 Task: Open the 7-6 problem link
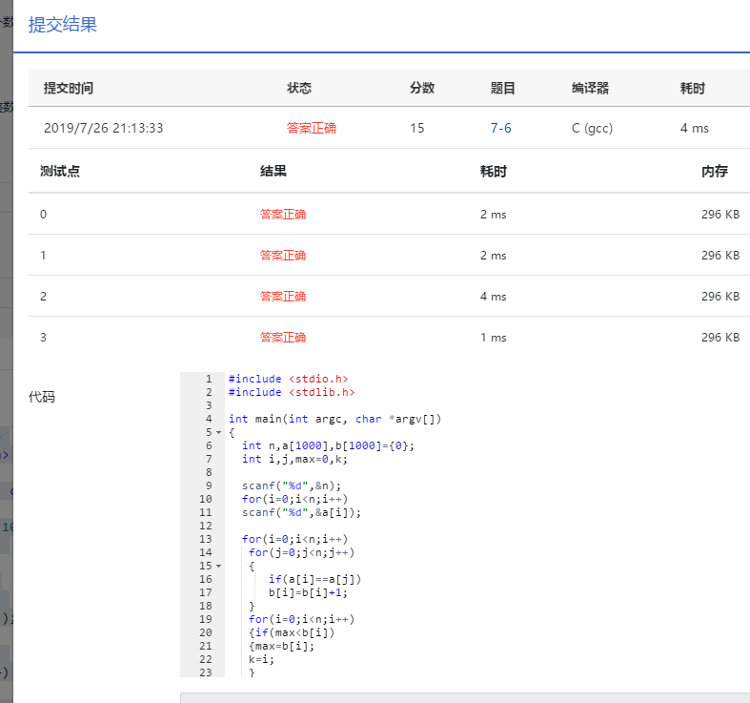[500, 128]
